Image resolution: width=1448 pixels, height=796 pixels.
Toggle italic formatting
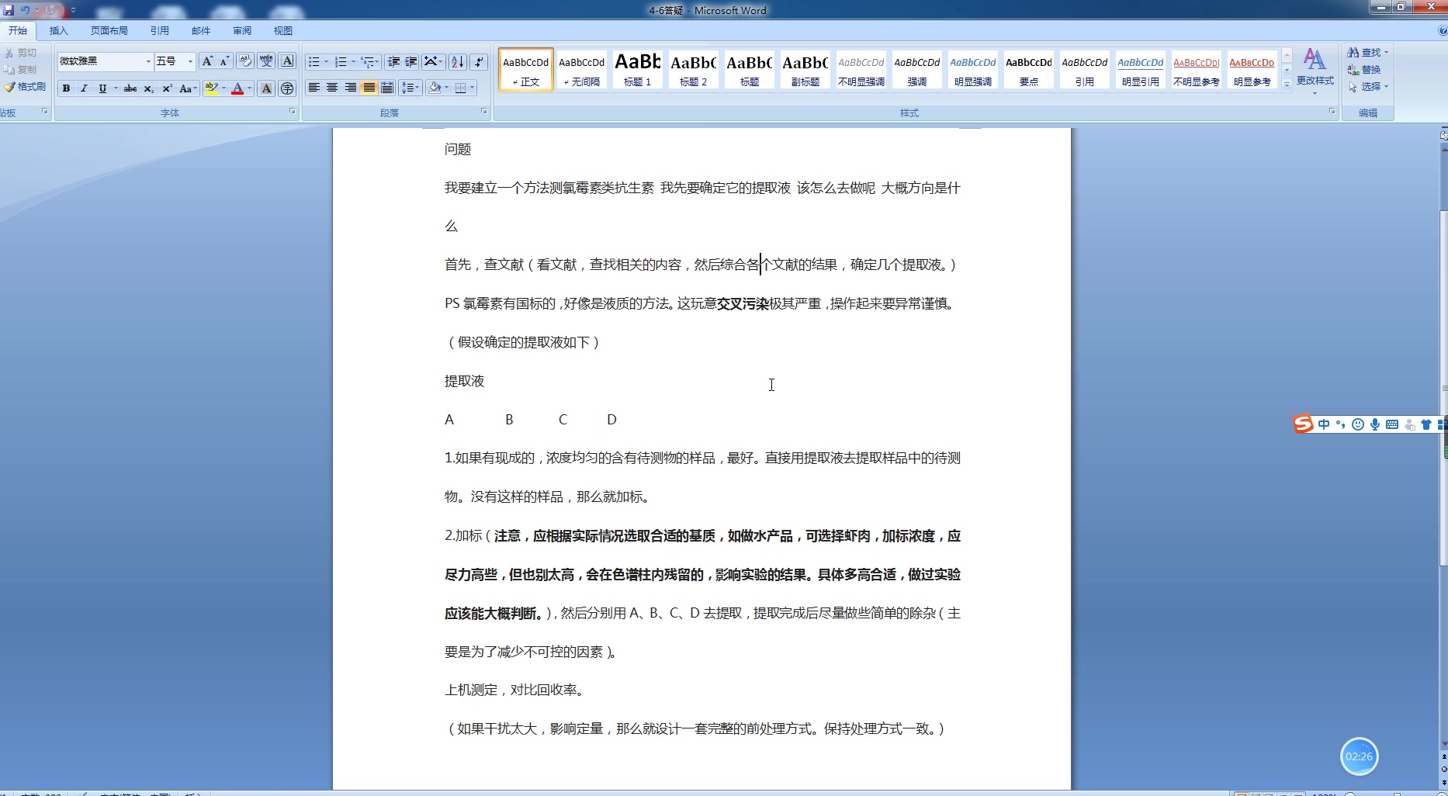coord(84,88)
